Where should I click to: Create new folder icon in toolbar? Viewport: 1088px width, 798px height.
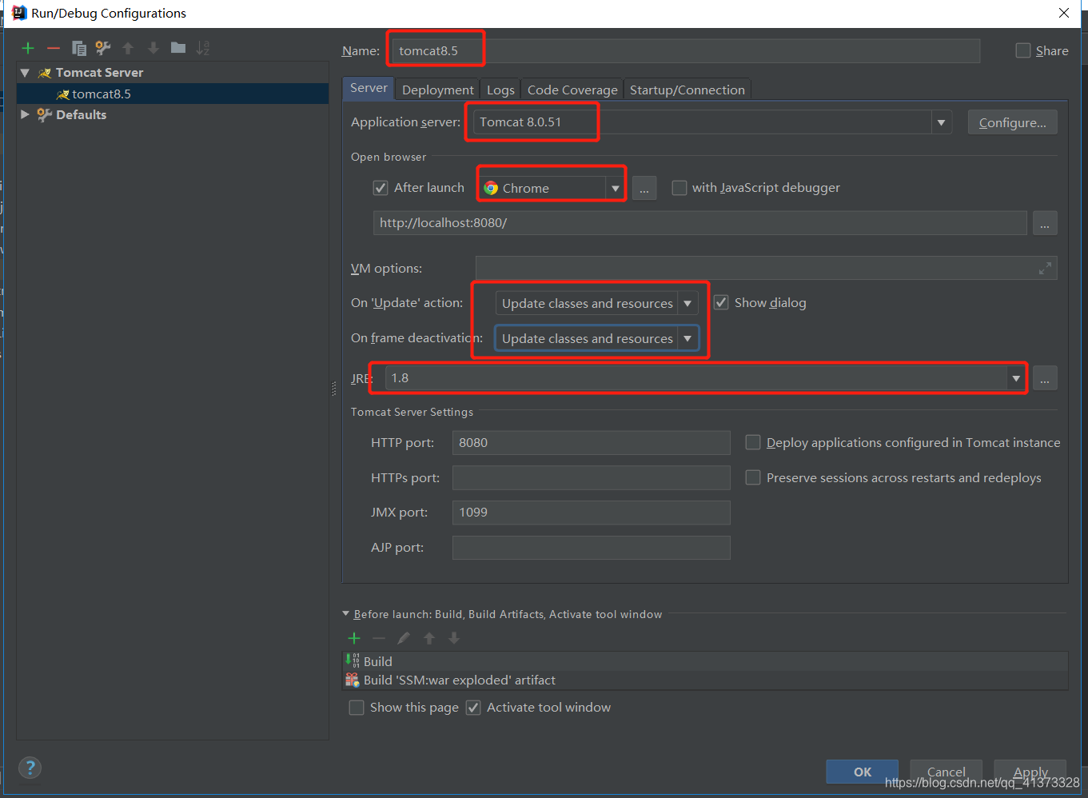tap(178, 48)
